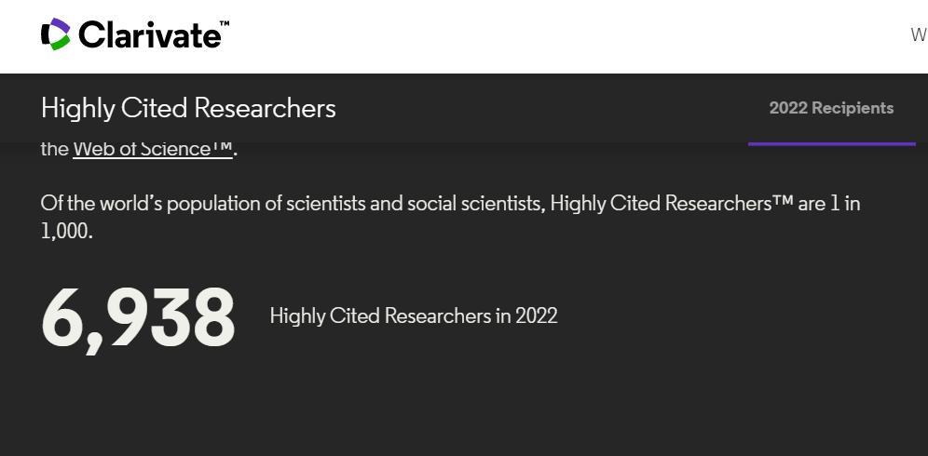
Task: Follow the Web of Science link
Action: (x=152, y=149)
